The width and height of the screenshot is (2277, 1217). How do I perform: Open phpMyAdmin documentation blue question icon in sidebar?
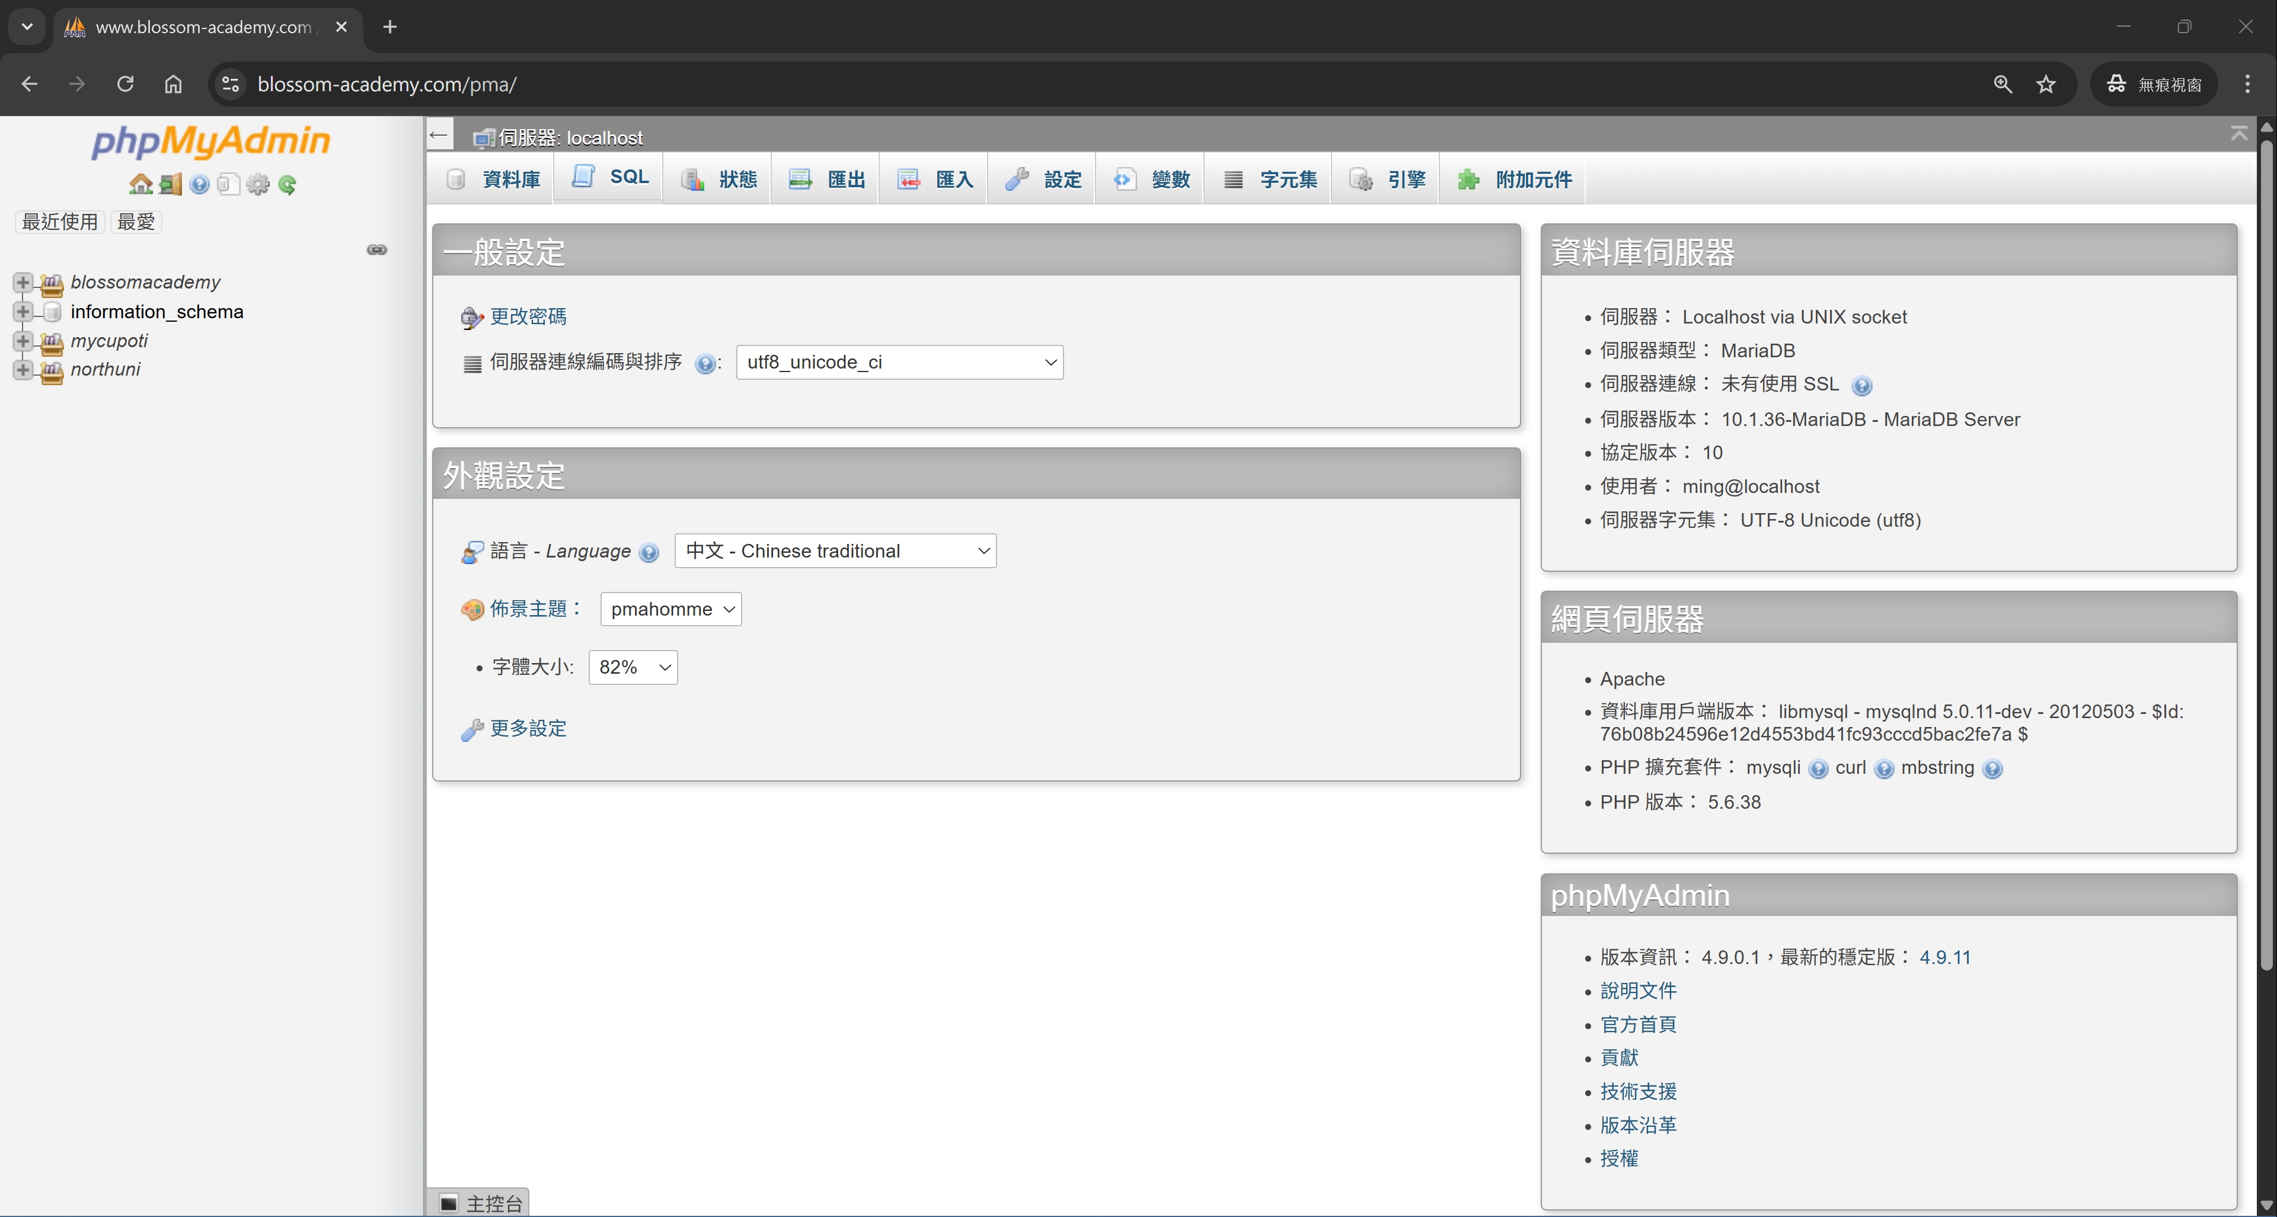point(200,185)
